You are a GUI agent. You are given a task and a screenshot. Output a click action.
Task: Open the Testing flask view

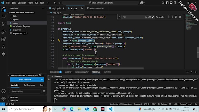point(4,46)
